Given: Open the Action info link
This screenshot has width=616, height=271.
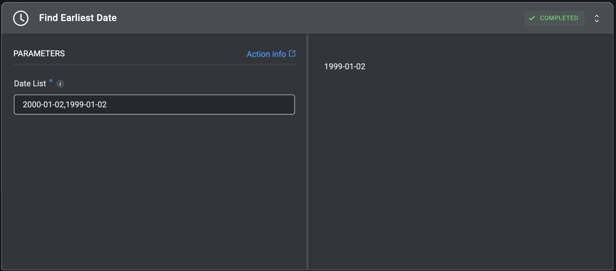Looking at the screenshot, I should (x=266, y=54).
